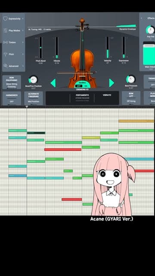The height and width of the screenshot is (276, 155).
Task: Expand the Play Modes section chevron
Action: tap(23, 31)
